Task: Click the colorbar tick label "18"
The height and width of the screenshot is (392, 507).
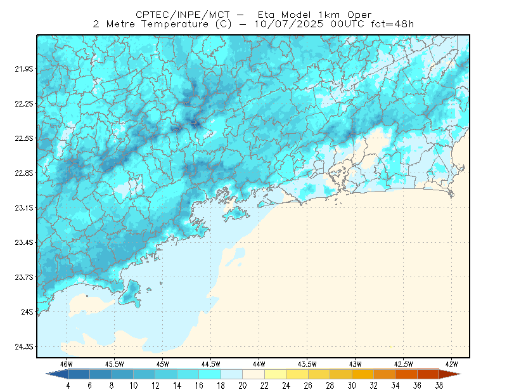Action: tap(221, 386)
